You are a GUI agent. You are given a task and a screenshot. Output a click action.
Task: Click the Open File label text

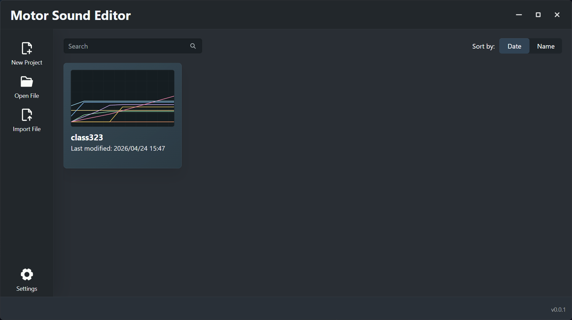[27, 95]
